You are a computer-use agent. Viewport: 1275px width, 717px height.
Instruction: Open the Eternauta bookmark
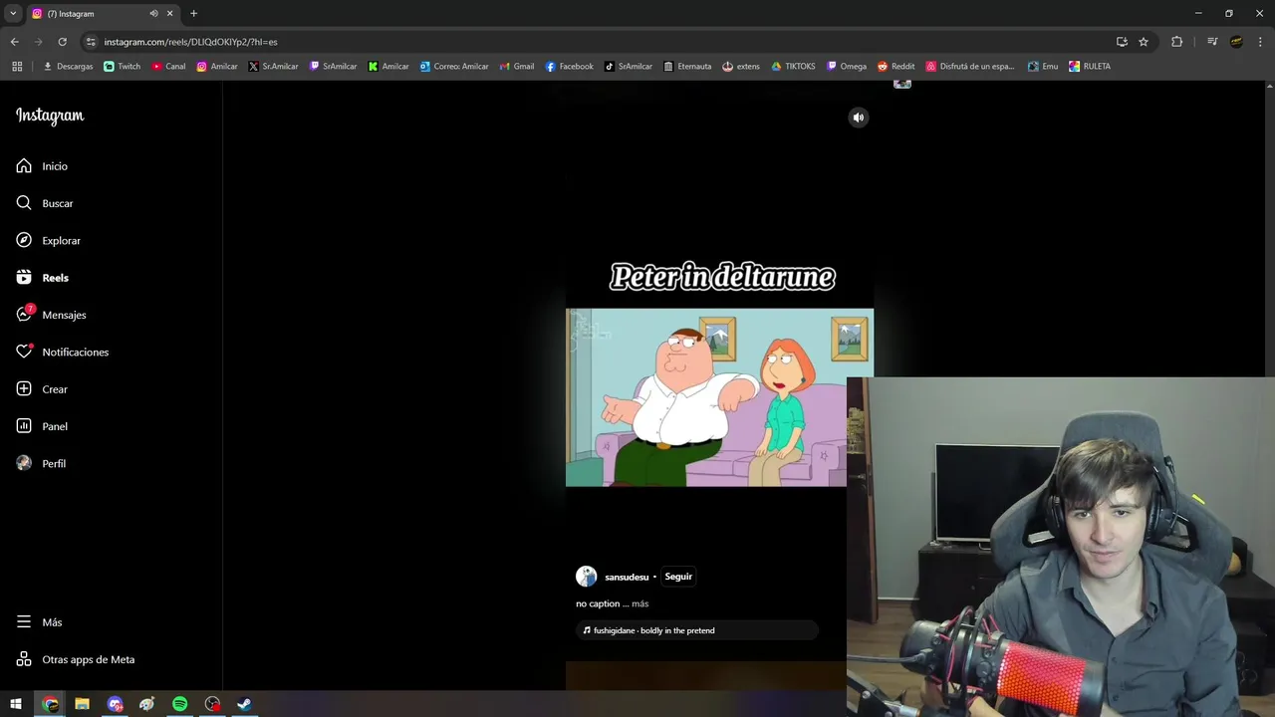pyautogui.click(x=687, y=67)
